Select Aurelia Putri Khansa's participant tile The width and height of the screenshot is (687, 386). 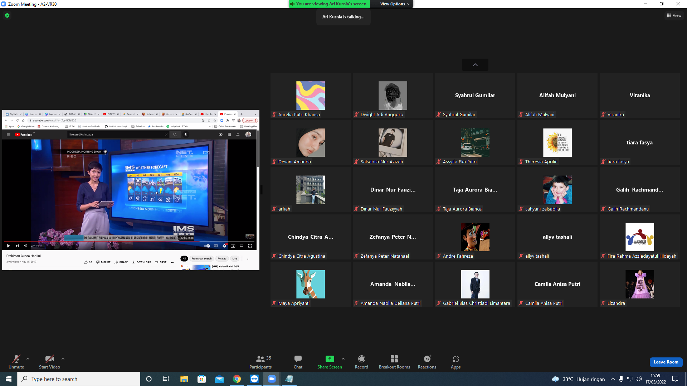[311, 95]
